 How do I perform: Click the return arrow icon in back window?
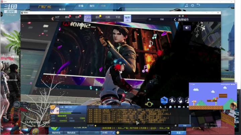tap(198, 5)
